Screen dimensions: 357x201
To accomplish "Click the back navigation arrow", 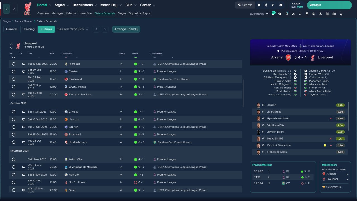I will (x=6, y=9).
